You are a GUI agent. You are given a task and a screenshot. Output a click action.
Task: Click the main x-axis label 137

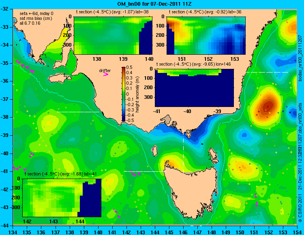56,232
